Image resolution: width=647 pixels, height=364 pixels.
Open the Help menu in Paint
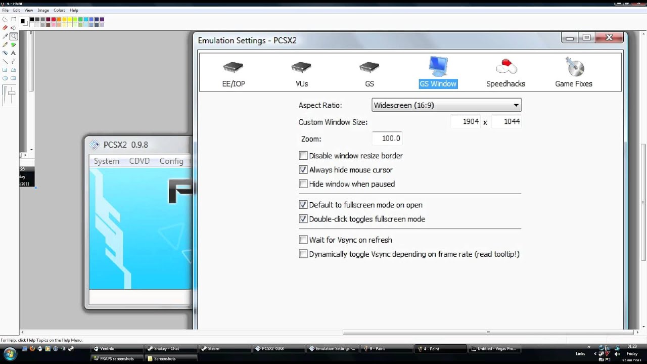pos(74,10)
